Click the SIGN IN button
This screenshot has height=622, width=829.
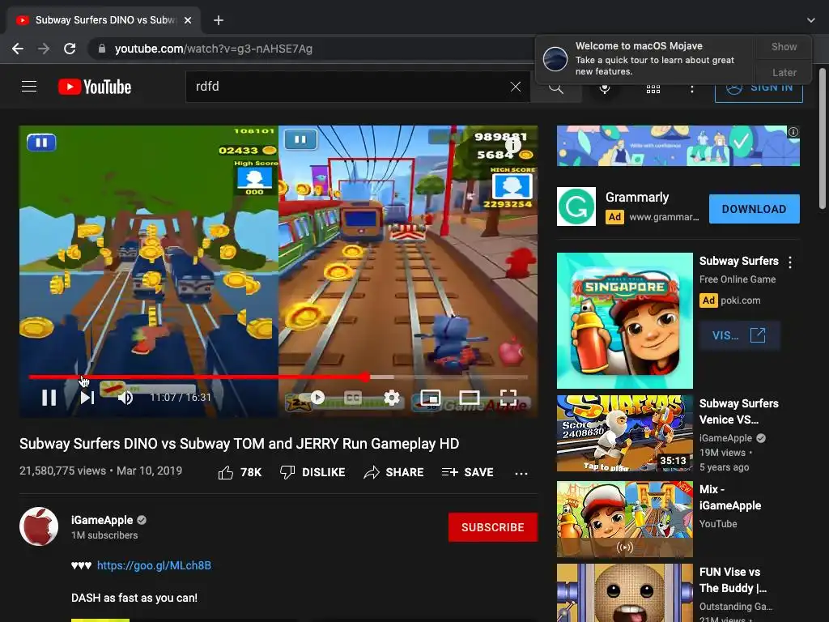pos(759,87)
